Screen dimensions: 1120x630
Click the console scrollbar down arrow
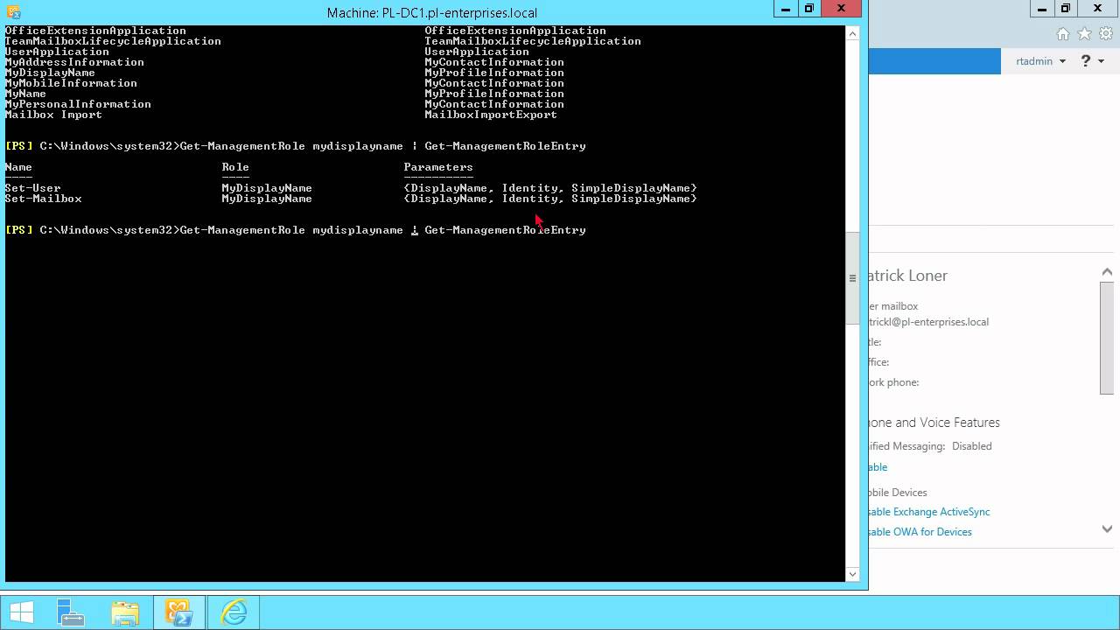pyautogui.click(x=853, y=574)
